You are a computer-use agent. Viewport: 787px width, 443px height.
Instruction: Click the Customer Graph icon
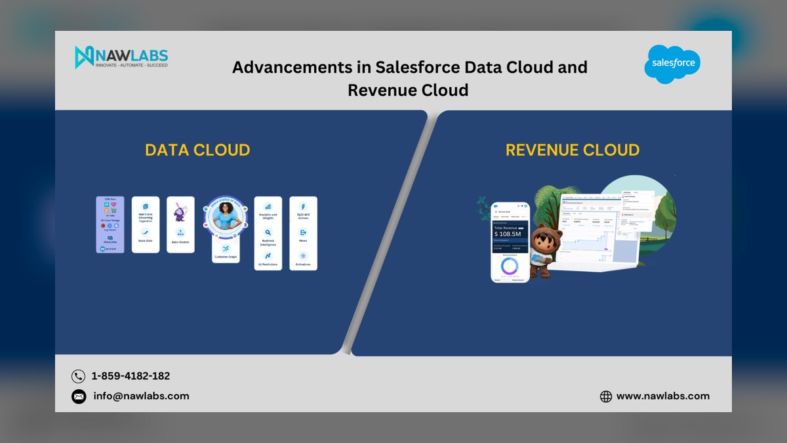pyautogui.click(x=226, y=249)
